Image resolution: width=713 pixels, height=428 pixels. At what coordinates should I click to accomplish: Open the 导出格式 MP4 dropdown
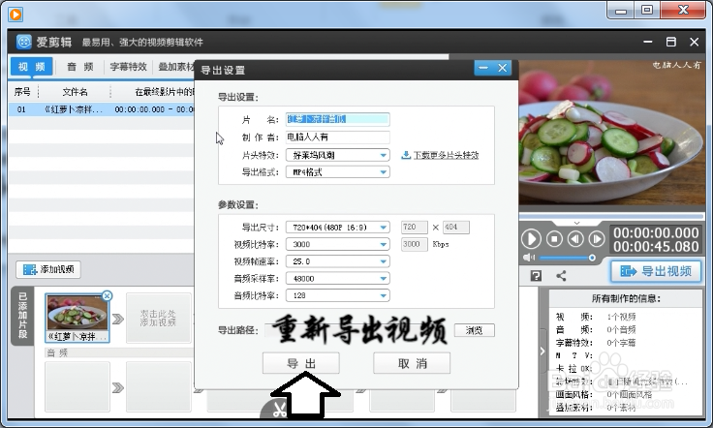[337, 172]
